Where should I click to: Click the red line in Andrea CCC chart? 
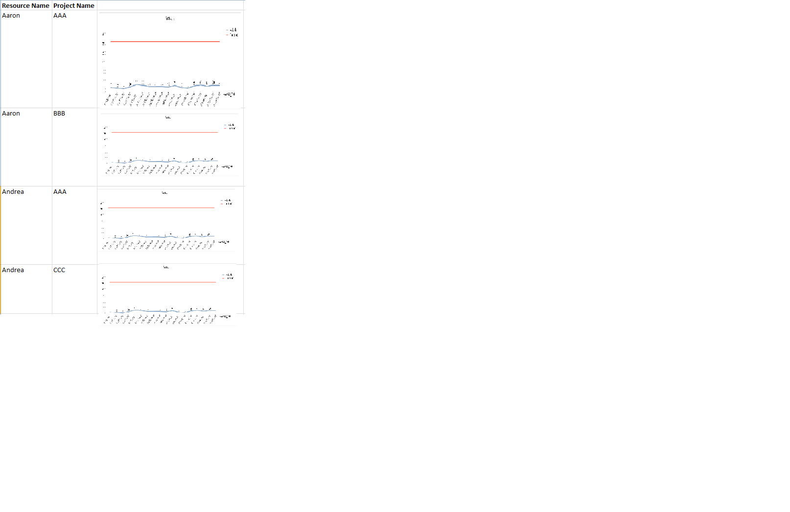click(163, 282)
